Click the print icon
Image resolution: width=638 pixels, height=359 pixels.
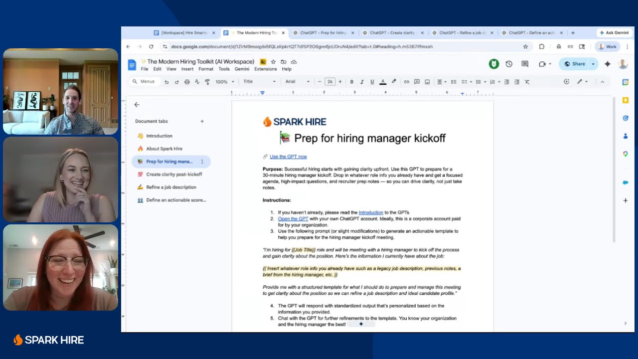pos(187,82)
